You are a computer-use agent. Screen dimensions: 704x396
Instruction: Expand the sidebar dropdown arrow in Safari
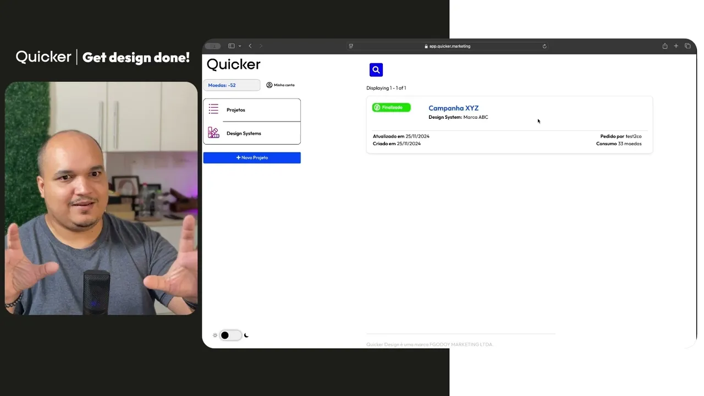tap(240, 46)
